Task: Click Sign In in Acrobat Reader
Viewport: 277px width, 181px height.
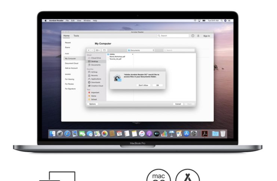Action: point(206,36)
